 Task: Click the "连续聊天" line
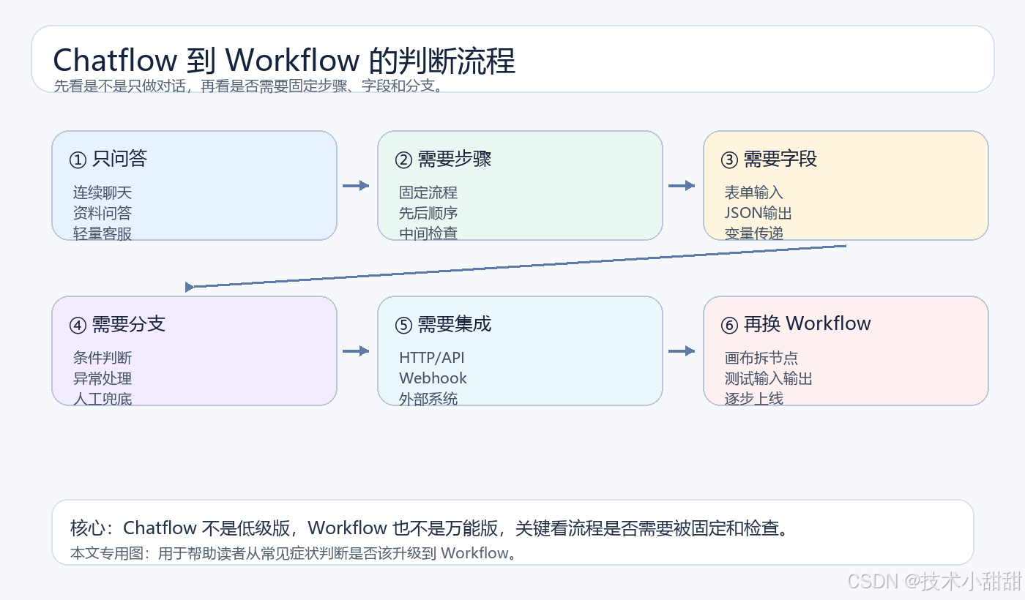click(102, 192)
